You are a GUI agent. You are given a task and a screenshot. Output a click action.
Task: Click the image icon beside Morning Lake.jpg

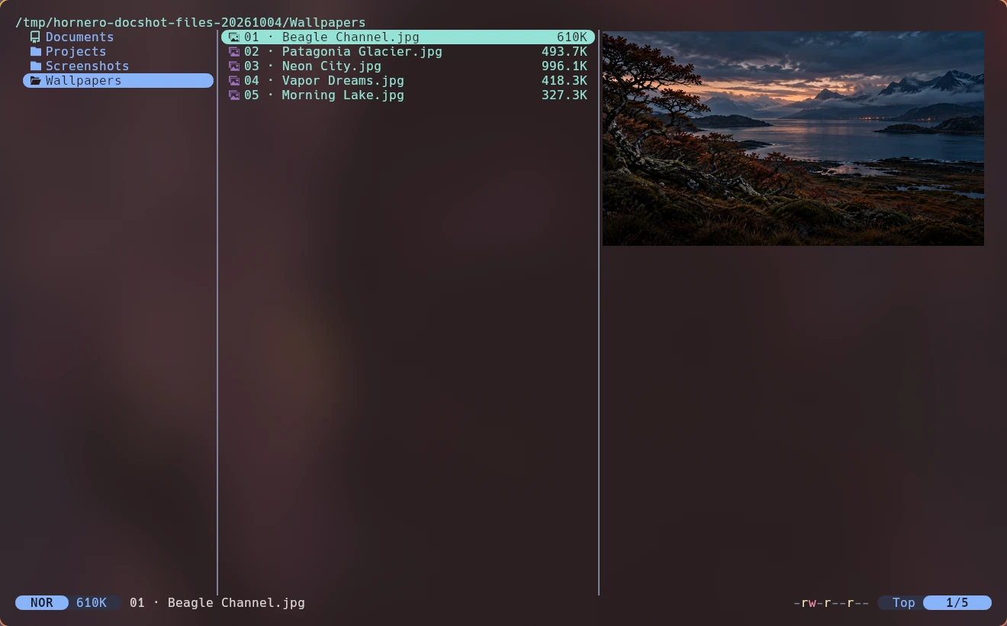(x=234, y=95)
